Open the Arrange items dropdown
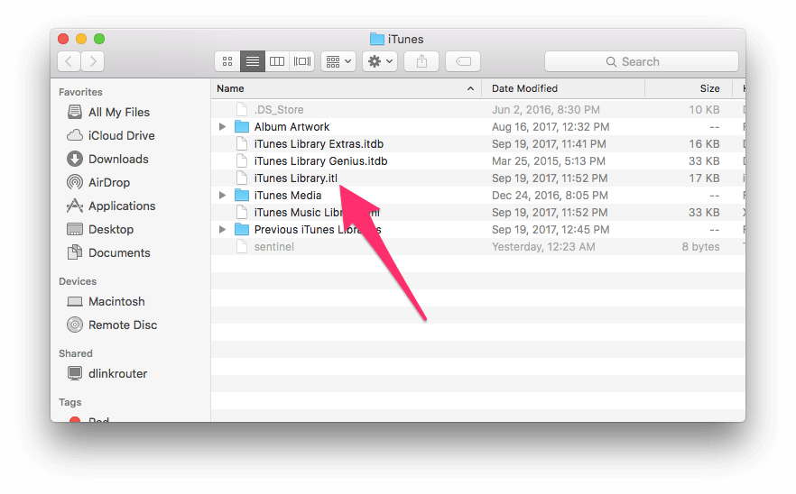The height and width of the screenshot is (494, 796). [338, 61]
